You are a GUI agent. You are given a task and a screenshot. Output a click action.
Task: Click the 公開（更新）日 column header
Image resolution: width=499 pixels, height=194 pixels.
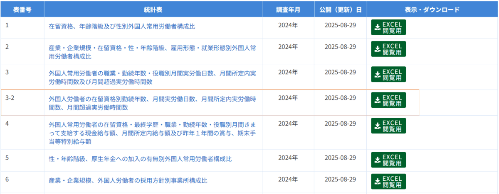340,9
